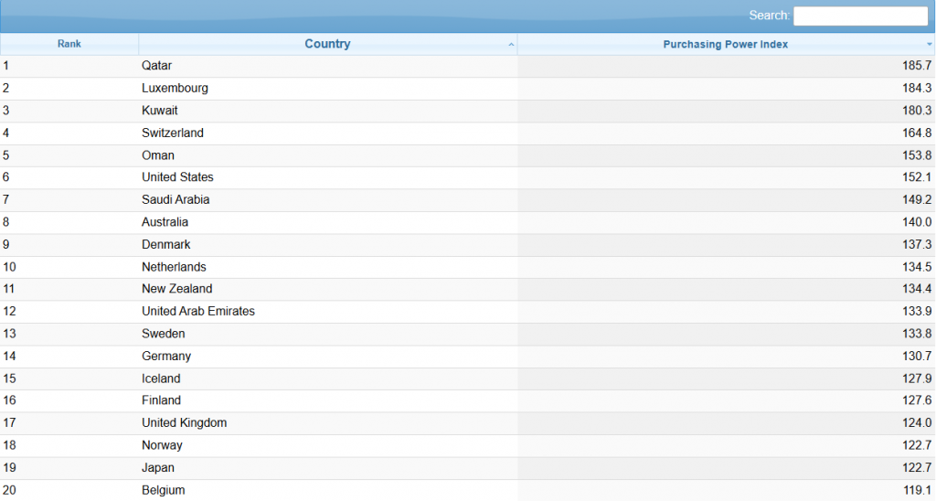
Task: Click the Country column ascending sort arrow
Action: point(511,45)
